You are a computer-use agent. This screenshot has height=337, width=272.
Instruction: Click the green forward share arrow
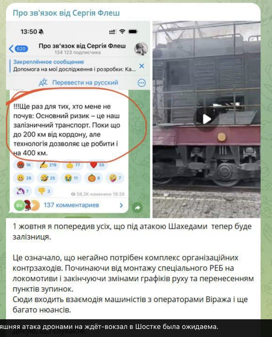[x=138, y=207]
